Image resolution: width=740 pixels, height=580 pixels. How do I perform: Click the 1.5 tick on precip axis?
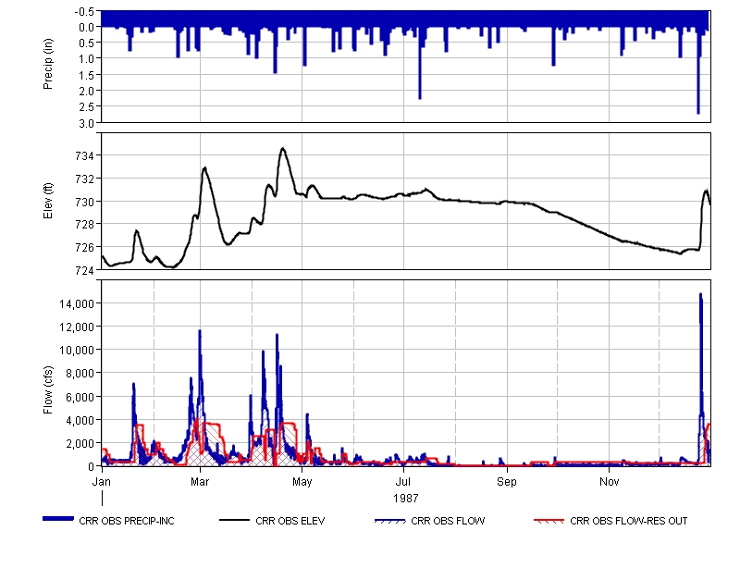(x=86, y=75)
